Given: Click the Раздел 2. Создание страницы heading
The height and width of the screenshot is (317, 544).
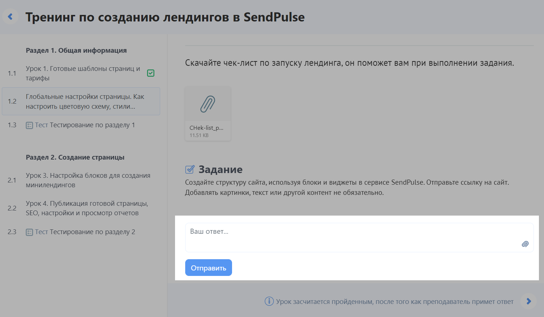Looking at the screenshot, I should pyautogui.click(x=75, y=157).
